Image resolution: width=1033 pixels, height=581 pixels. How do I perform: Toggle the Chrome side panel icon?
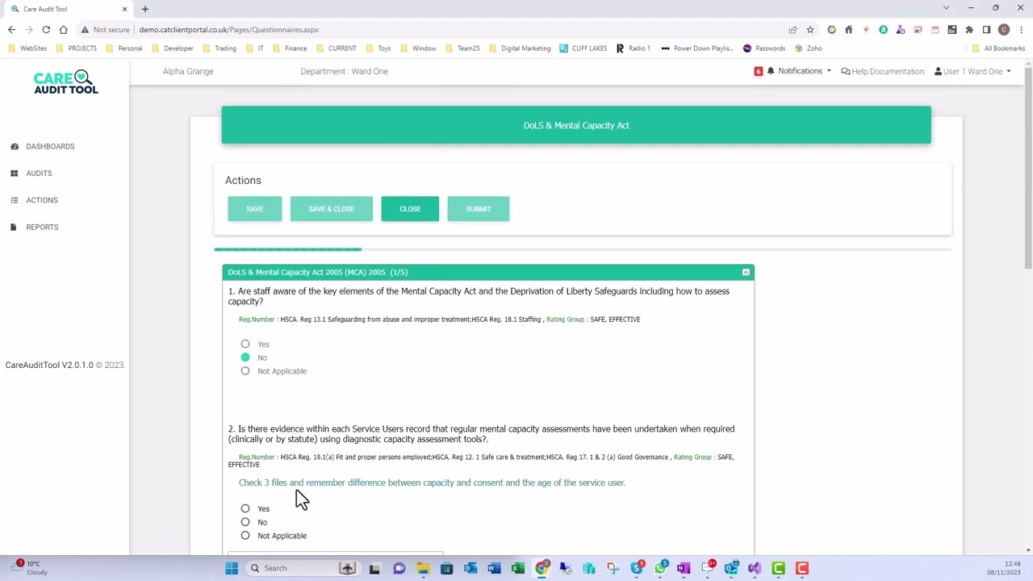(986, 30)
